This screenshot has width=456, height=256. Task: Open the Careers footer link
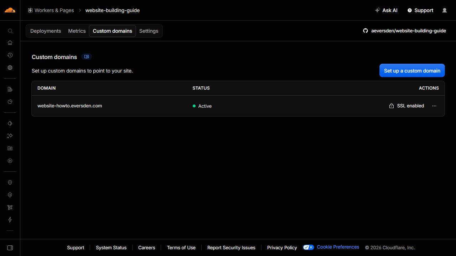147,247
